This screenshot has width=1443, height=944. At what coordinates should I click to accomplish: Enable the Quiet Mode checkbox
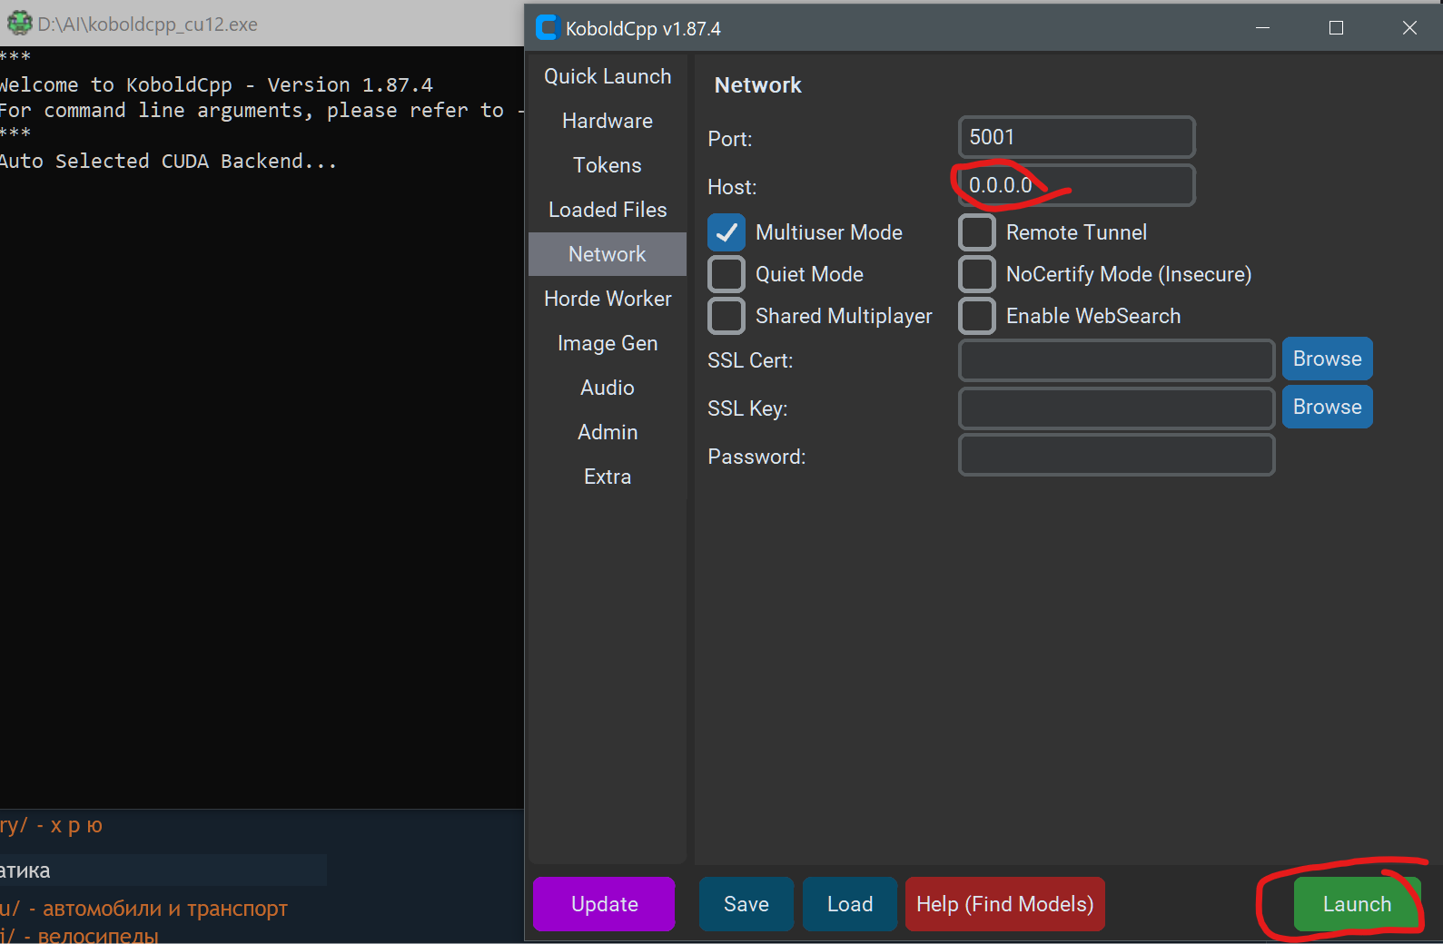pos(726,274)
